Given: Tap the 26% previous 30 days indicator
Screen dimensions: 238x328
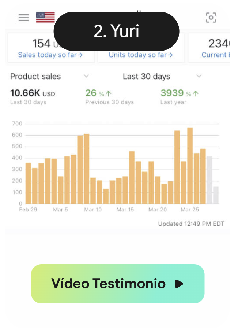Looking at the screenshot, I should tap(99, 93).
